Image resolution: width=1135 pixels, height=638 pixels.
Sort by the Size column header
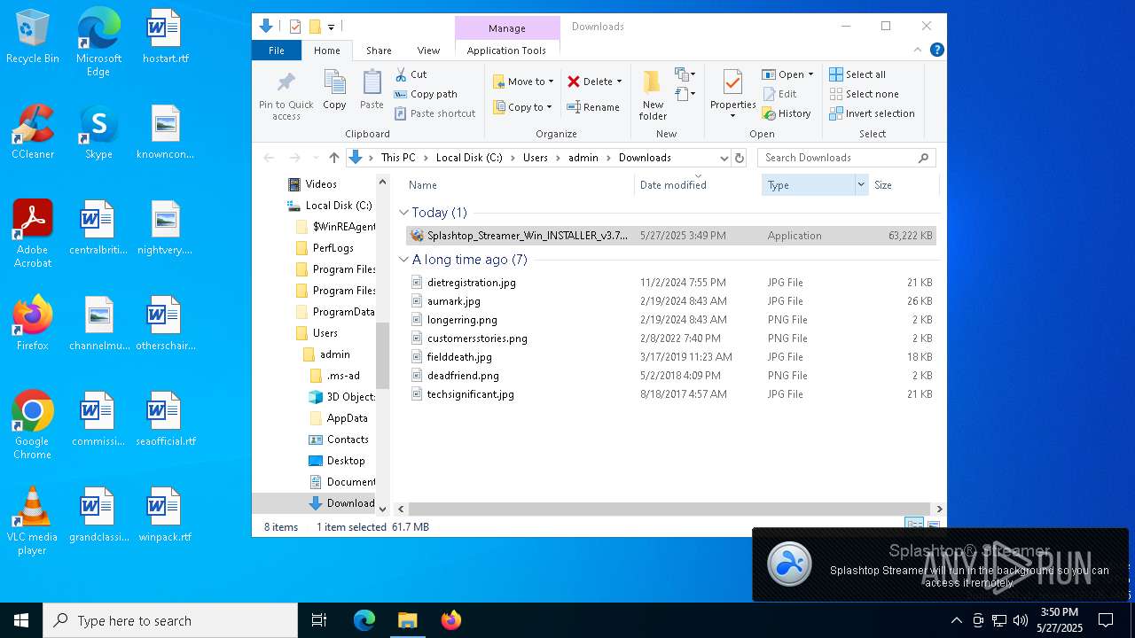coord(904,185)
